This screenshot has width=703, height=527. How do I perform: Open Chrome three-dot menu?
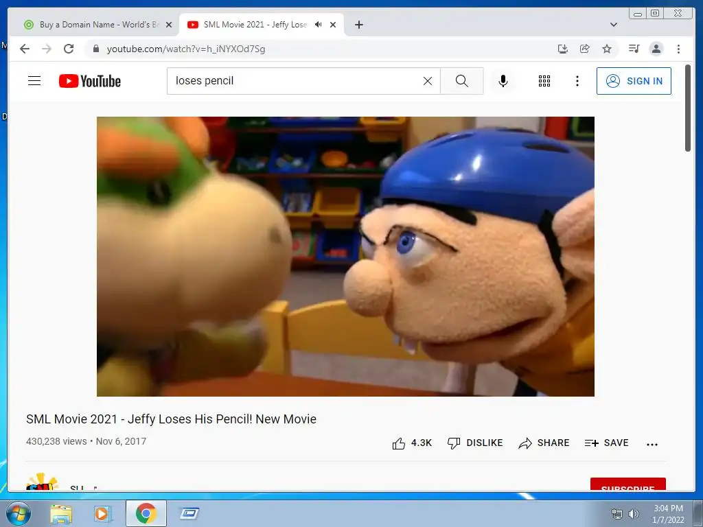678,49
